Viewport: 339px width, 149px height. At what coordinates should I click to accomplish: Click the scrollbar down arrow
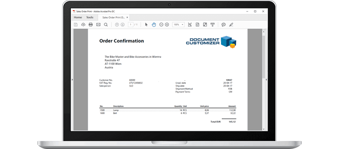click(x=264, y=129)
